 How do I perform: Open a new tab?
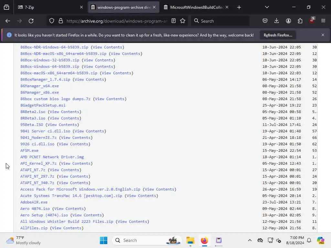pos(239,7)
